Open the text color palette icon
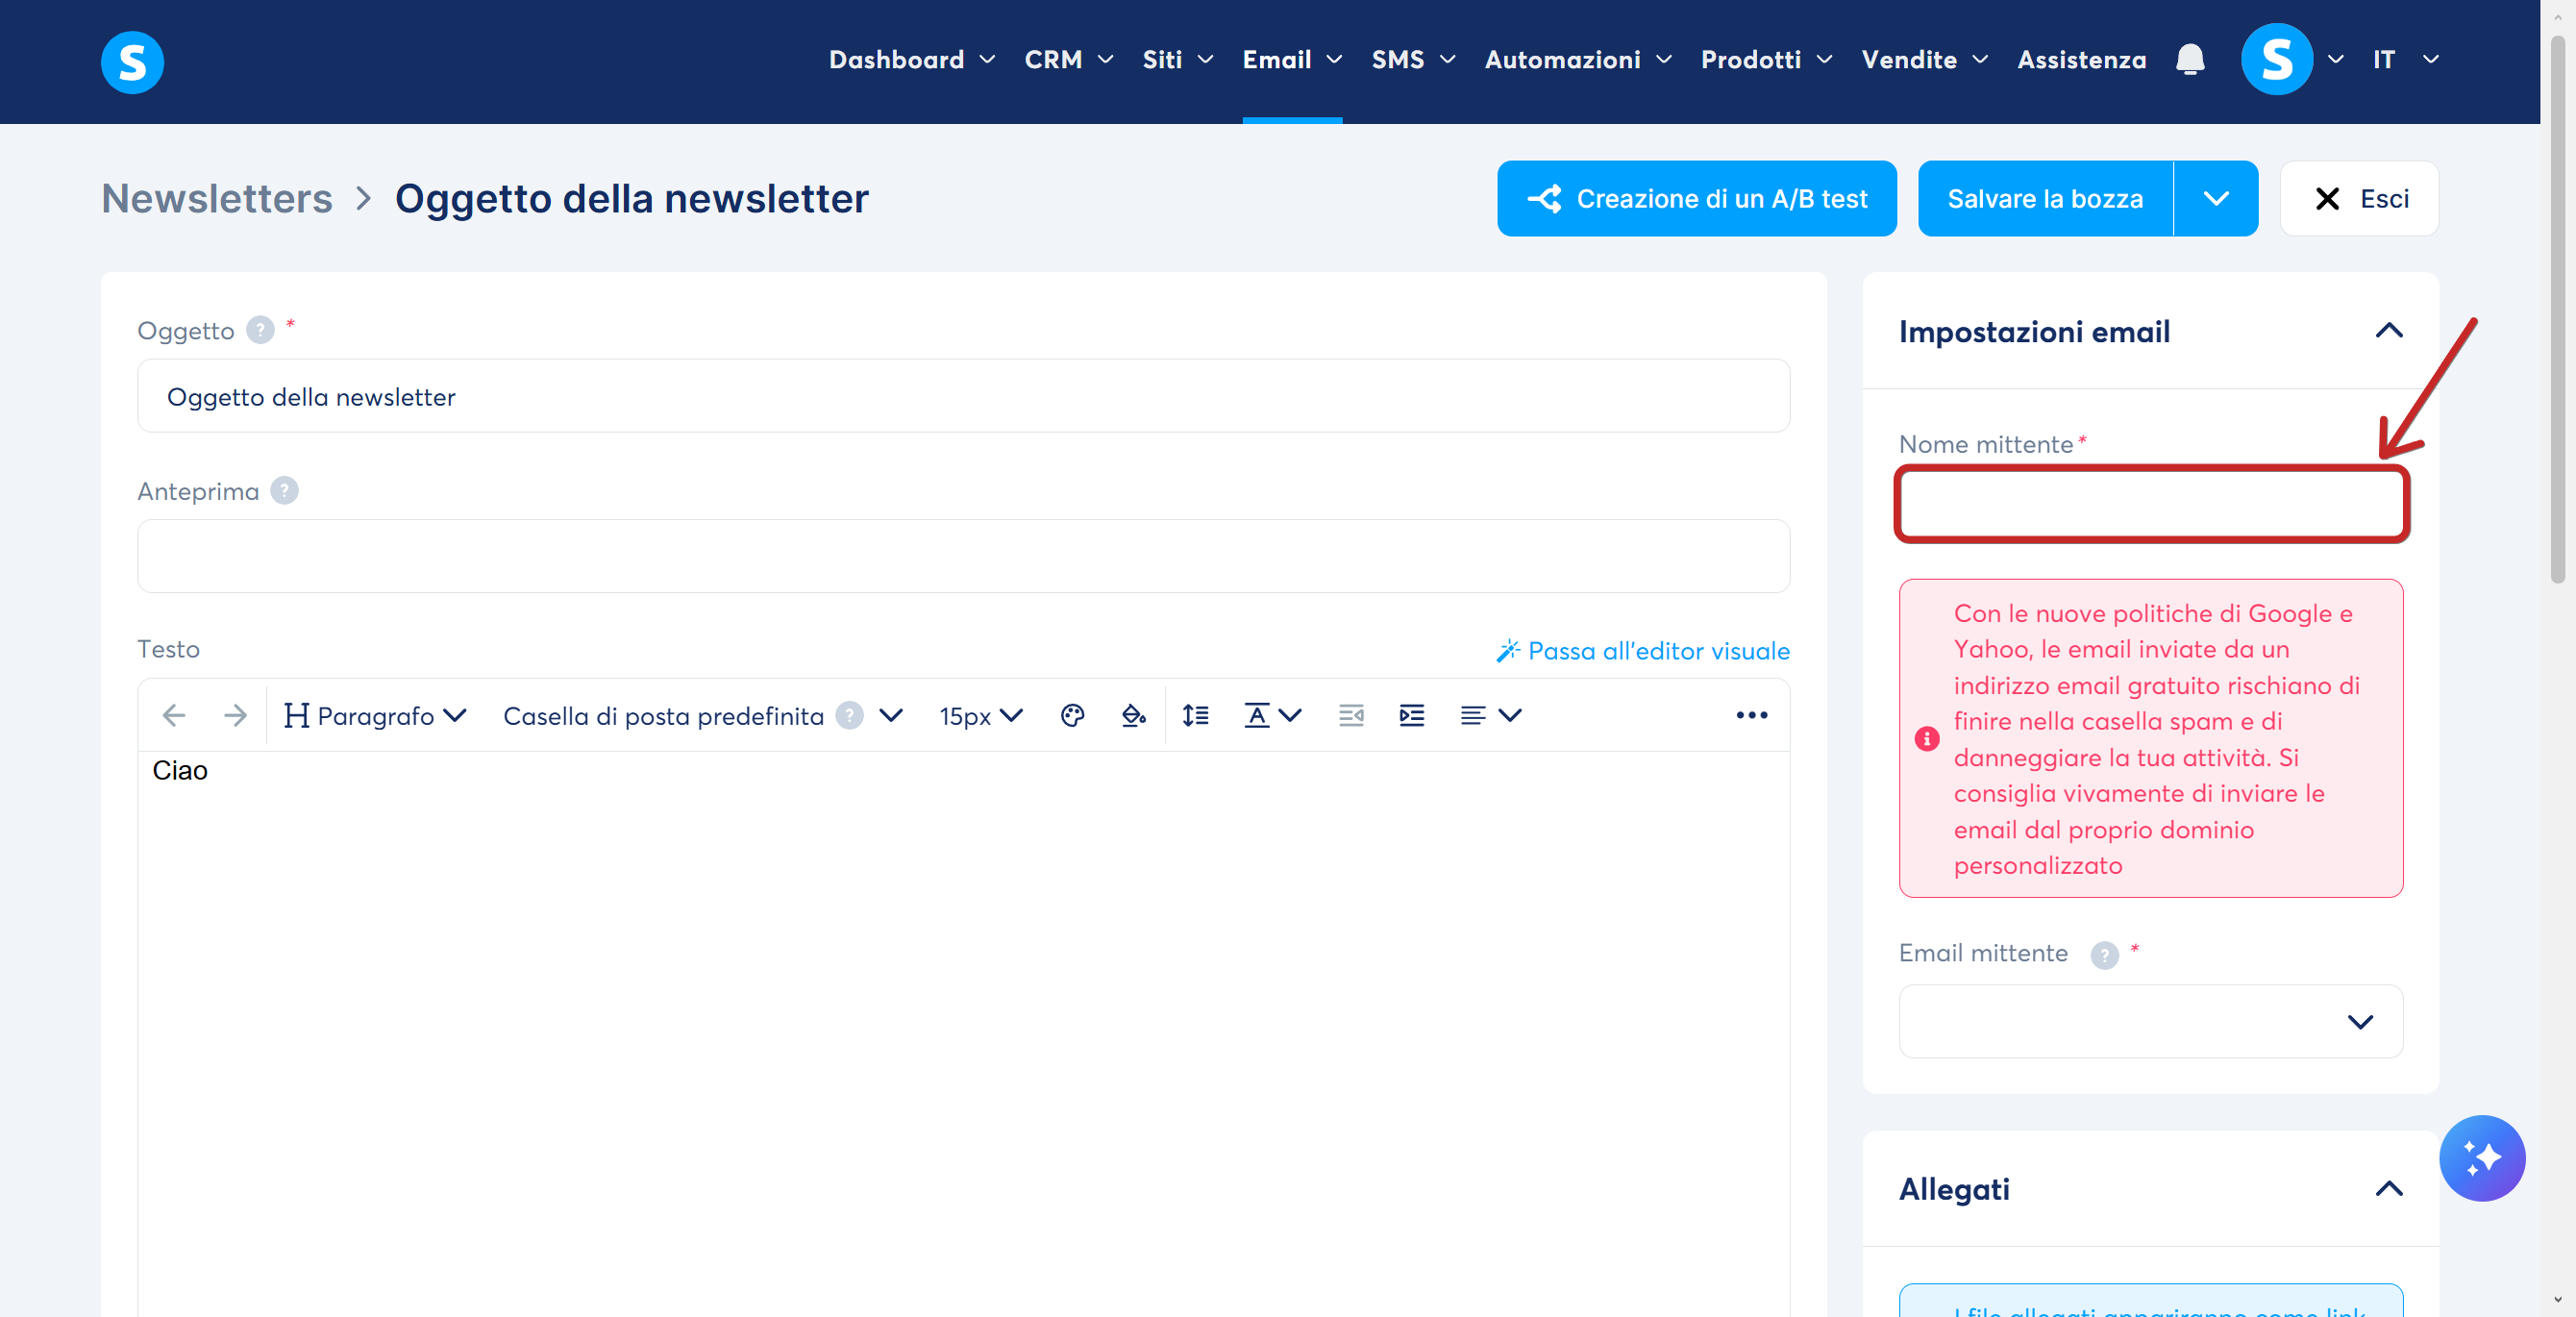This screenshot has width=2576, height=1317. (x=1072, y=716)
